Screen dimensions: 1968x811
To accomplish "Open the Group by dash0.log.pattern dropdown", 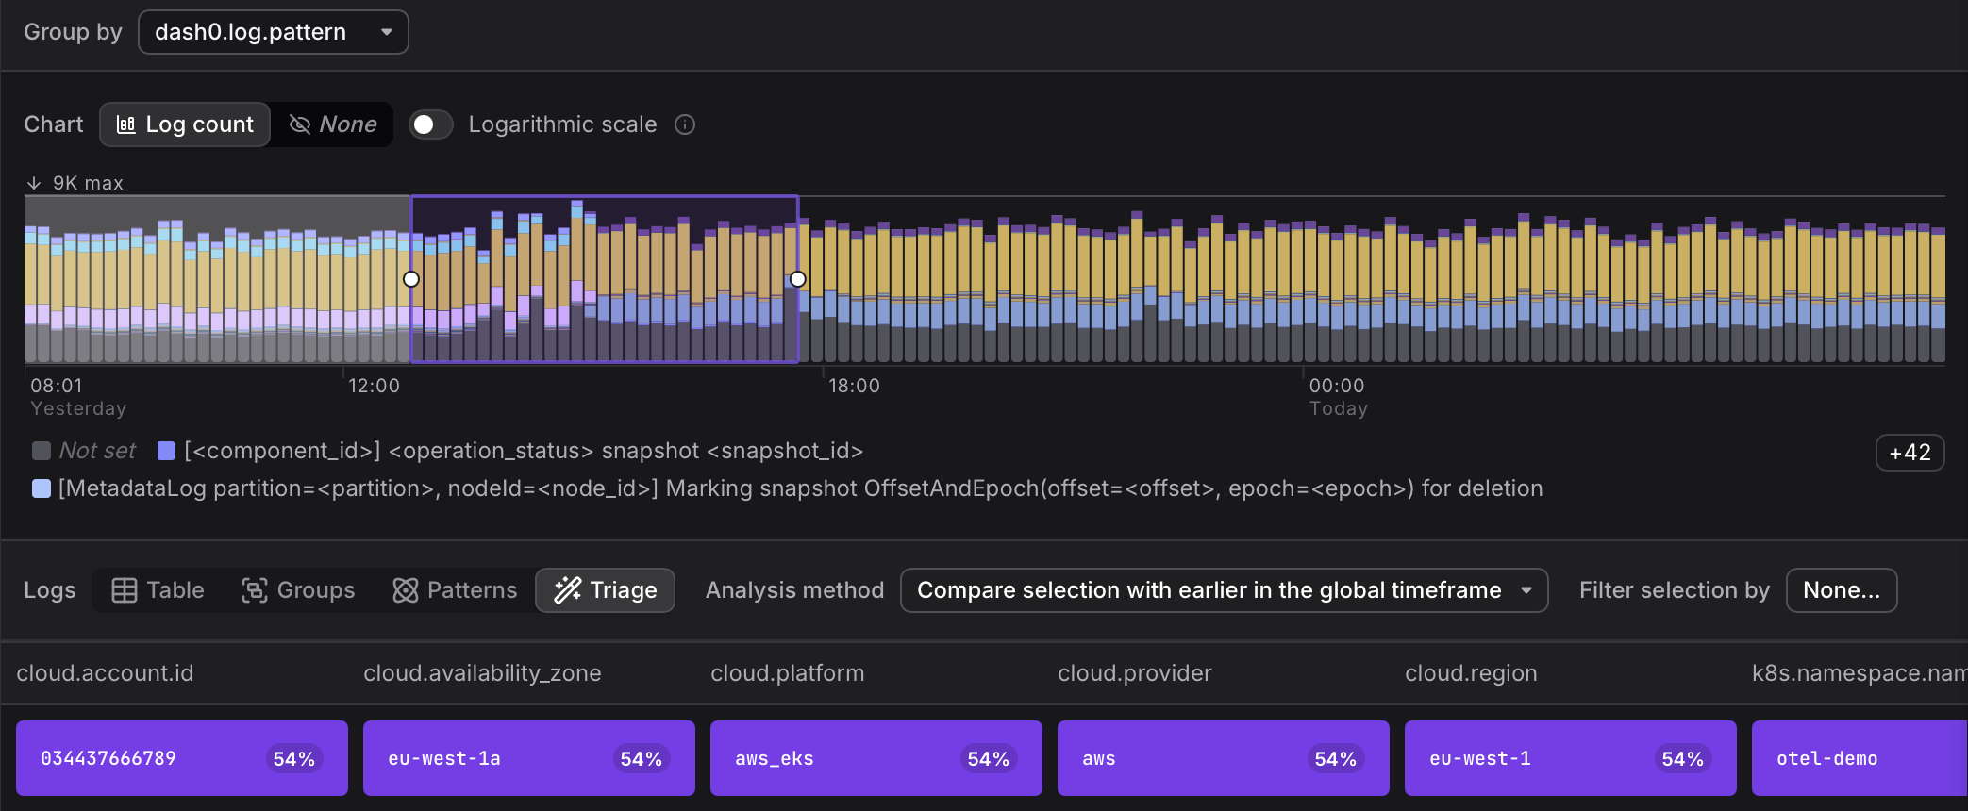I will pyautogui.click(x=274, y=32).
